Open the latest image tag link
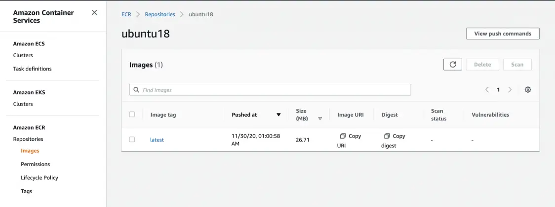This screenshot has width=555, height=207. [x=157, y=140]
